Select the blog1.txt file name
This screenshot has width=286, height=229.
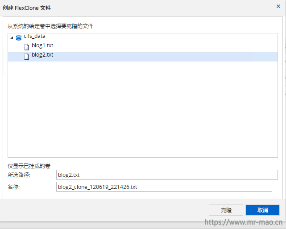[x=42, y=45]
